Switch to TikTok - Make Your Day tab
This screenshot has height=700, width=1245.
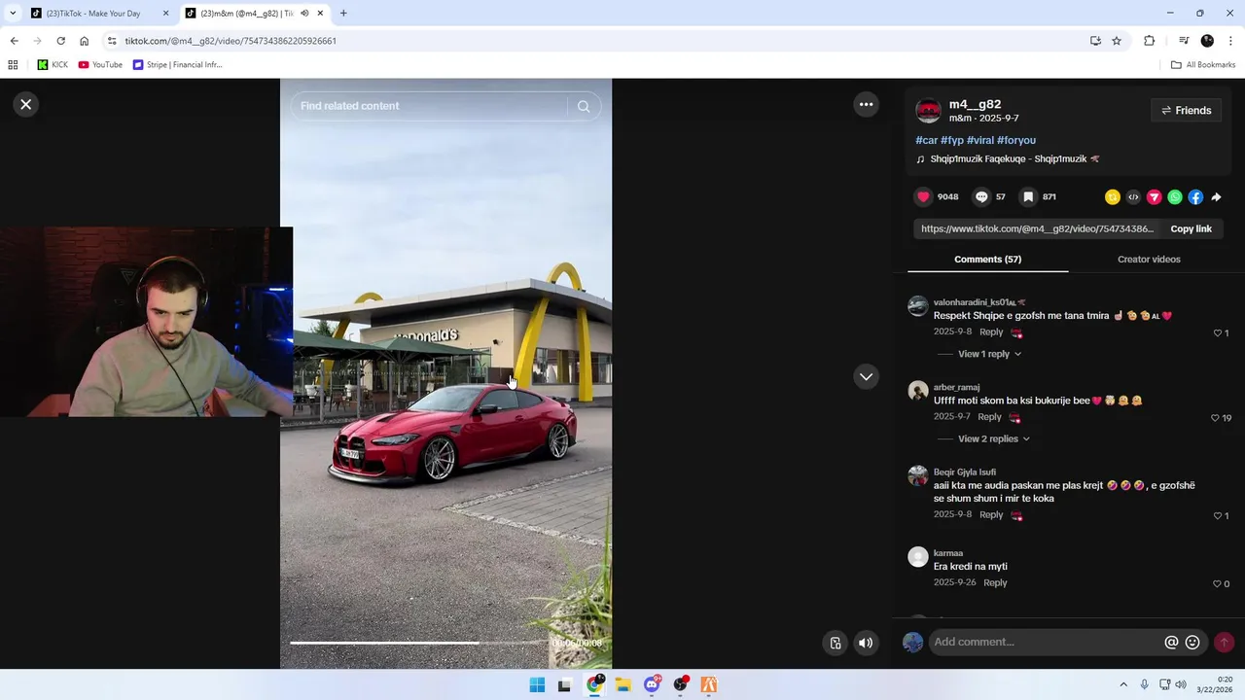[98, 14]
